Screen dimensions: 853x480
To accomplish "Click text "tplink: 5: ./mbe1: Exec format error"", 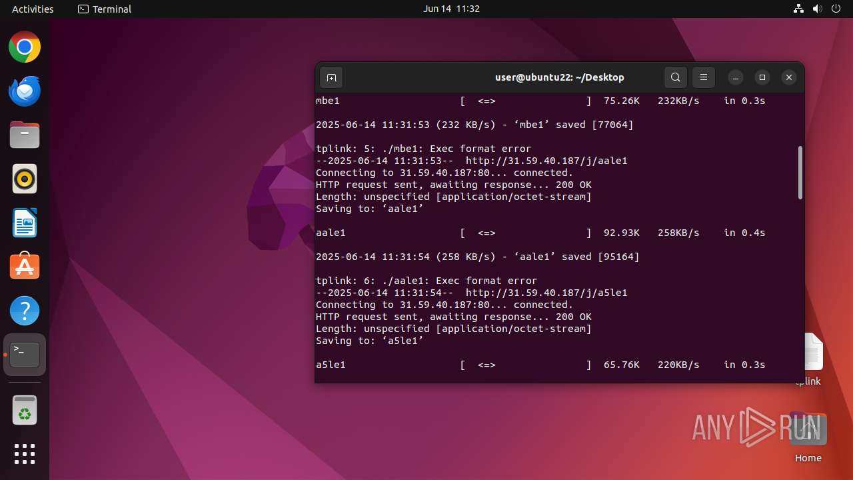I will 424,149.
